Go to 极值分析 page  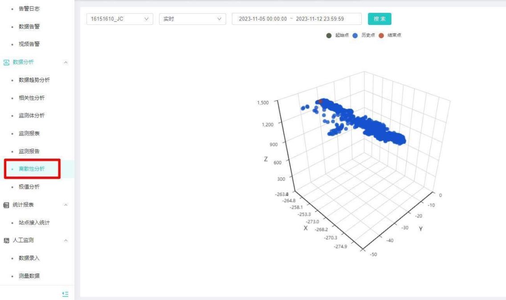tap(29, 187)
